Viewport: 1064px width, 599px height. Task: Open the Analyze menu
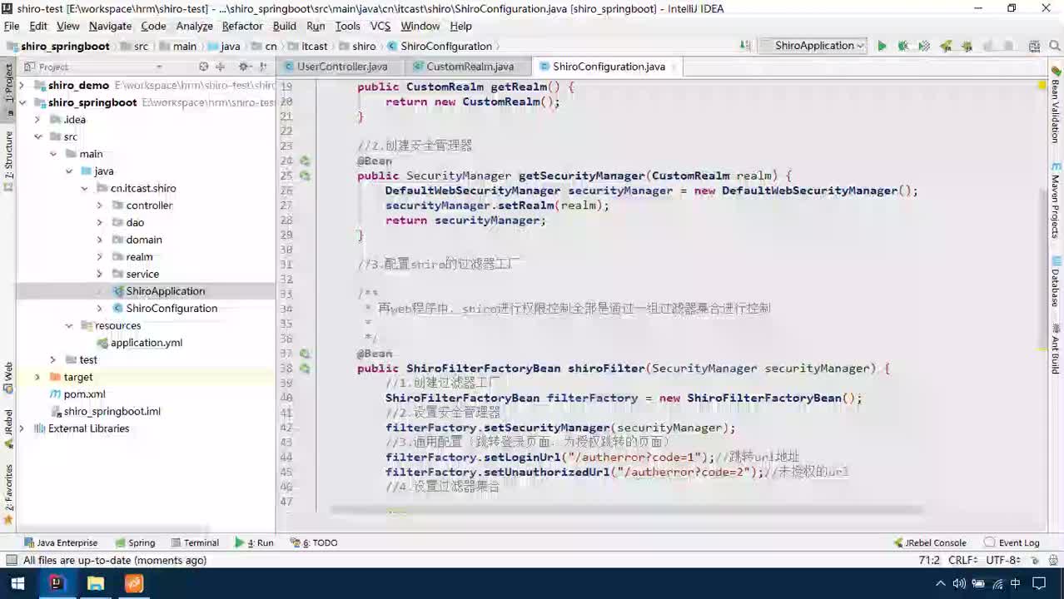point(194,26)
